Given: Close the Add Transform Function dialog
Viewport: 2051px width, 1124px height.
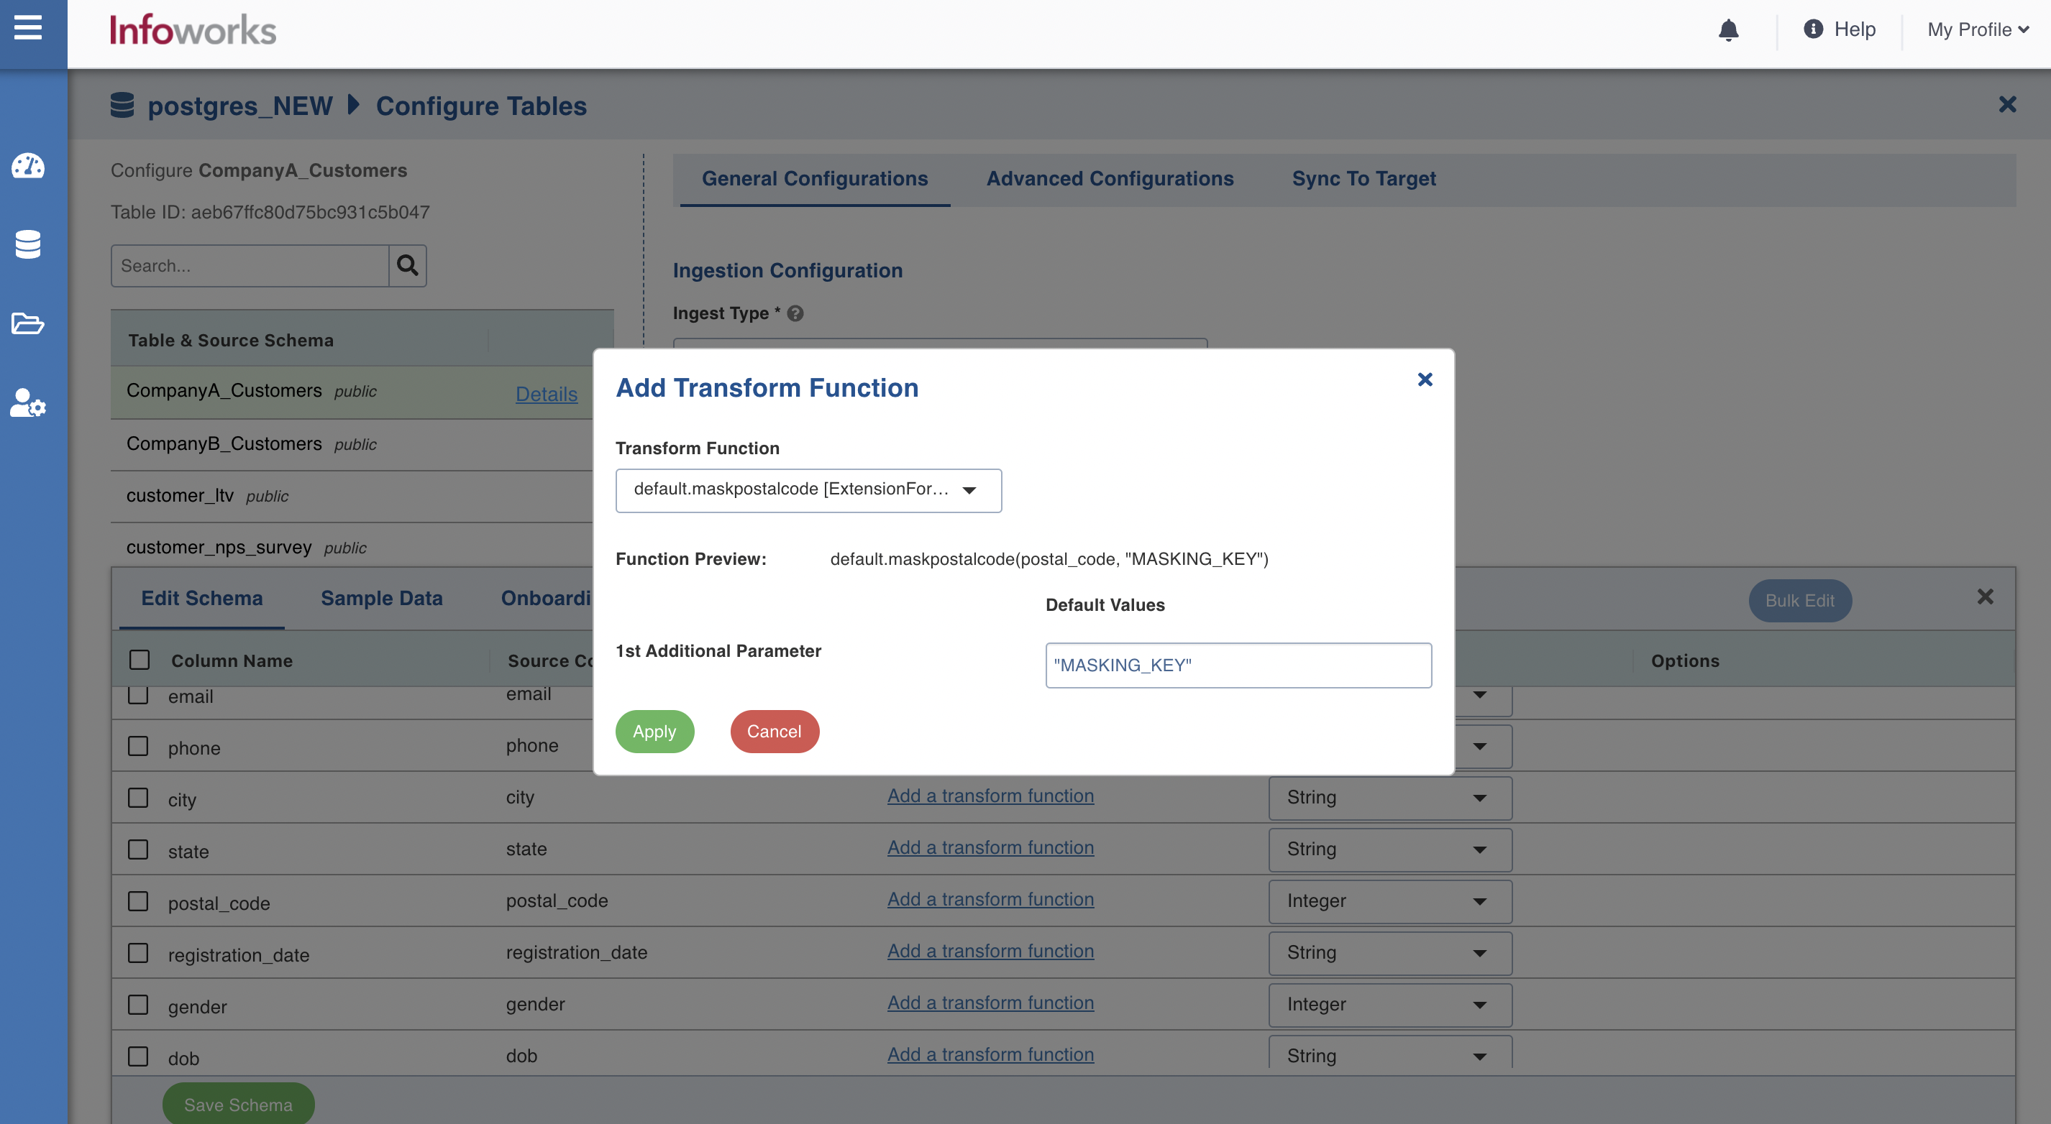Looking at the screenshot, I should point(1425,379).
